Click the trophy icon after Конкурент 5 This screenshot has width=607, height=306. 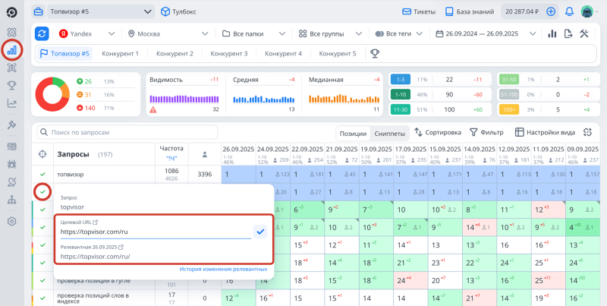pyautogui.click(x=374, y=54)
